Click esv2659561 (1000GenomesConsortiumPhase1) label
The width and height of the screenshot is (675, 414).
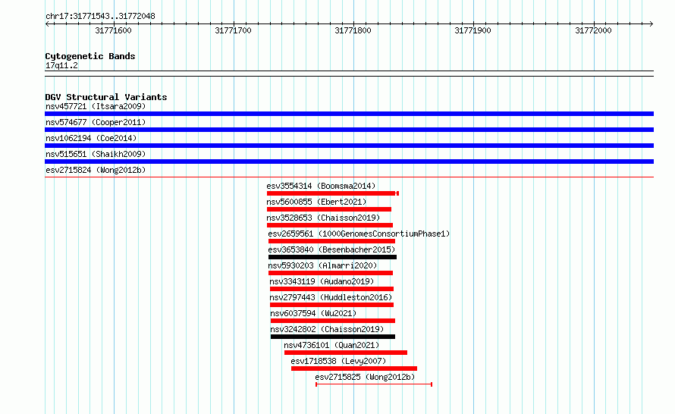359,234
